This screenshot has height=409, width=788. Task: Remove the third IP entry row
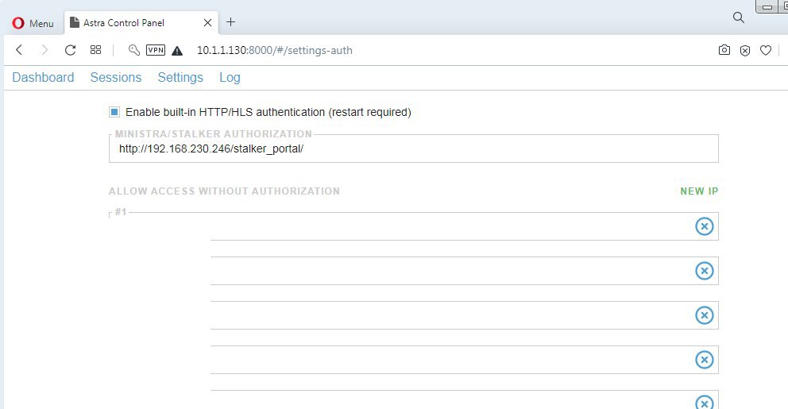point(704,315)
